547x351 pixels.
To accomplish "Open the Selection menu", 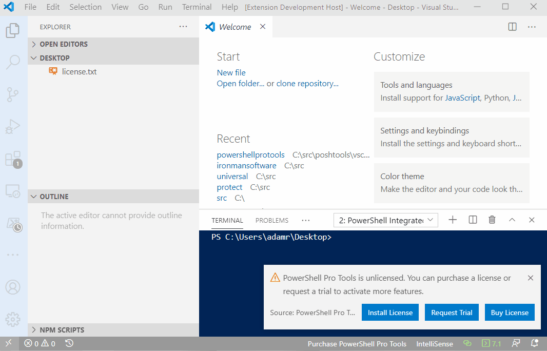I will point(86,7).
